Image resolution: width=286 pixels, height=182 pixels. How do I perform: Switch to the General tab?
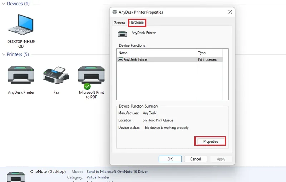(x=119, y=23)
